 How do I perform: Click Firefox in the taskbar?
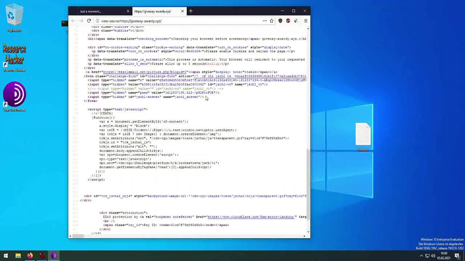(30, 256)
